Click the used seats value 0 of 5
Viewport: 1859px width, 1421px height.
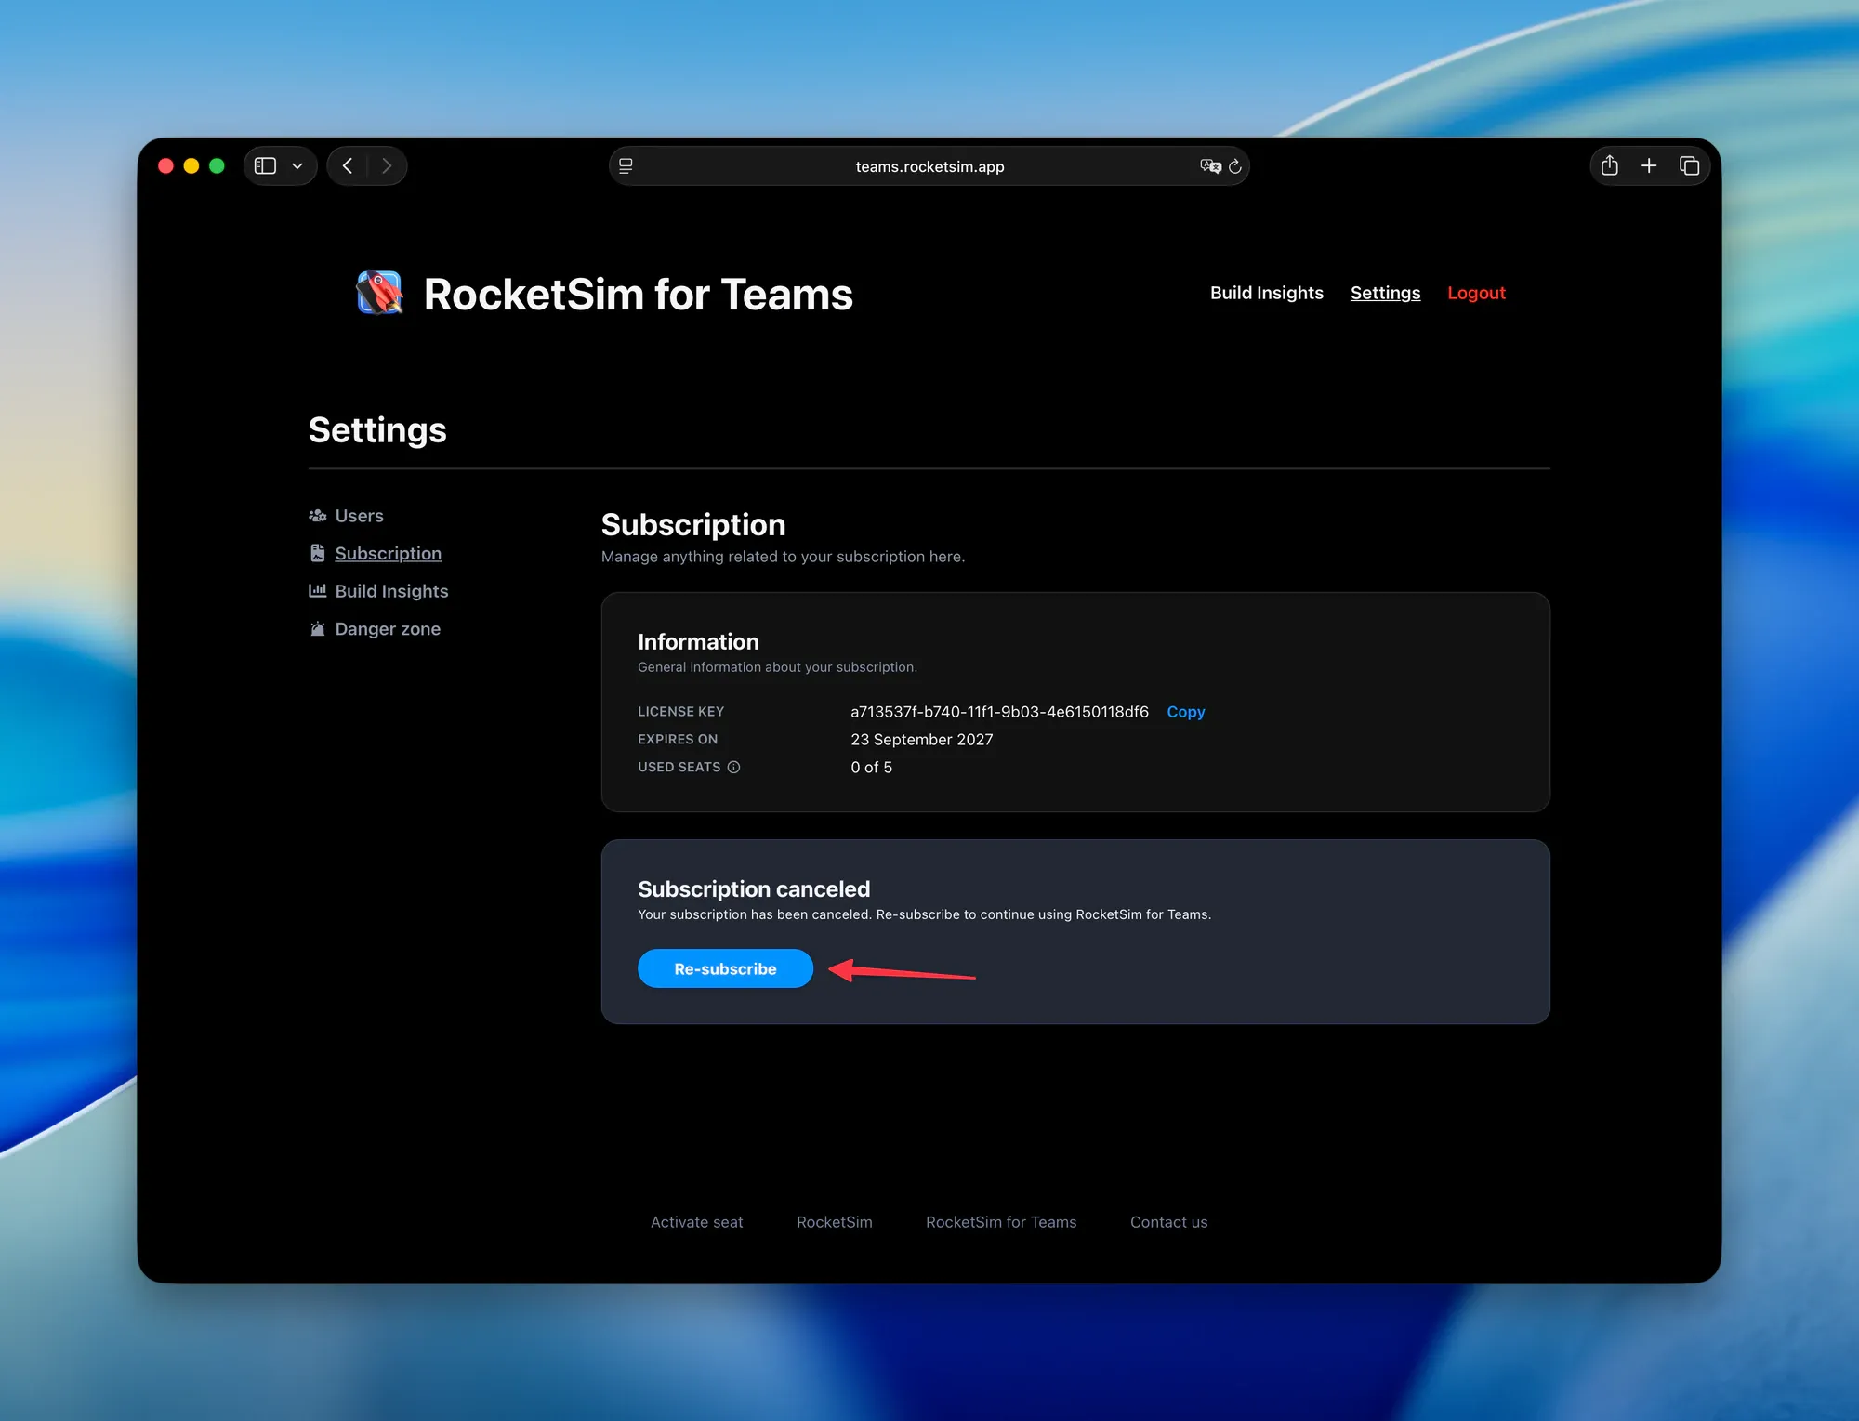(x=871, y=768)
